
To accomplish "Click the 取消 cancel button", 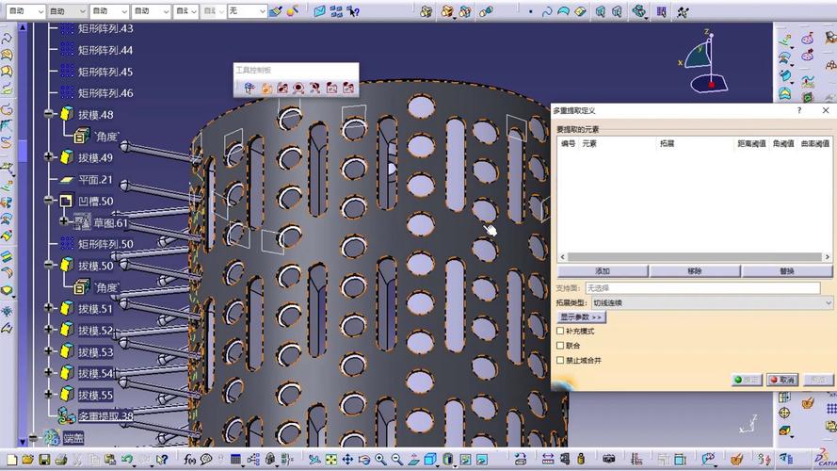I will [782, 380].
